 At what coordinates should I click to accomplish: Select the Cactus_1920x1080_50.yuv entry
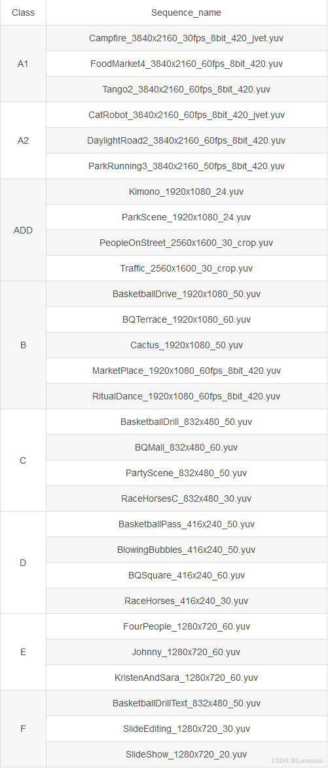pos(186,345)
